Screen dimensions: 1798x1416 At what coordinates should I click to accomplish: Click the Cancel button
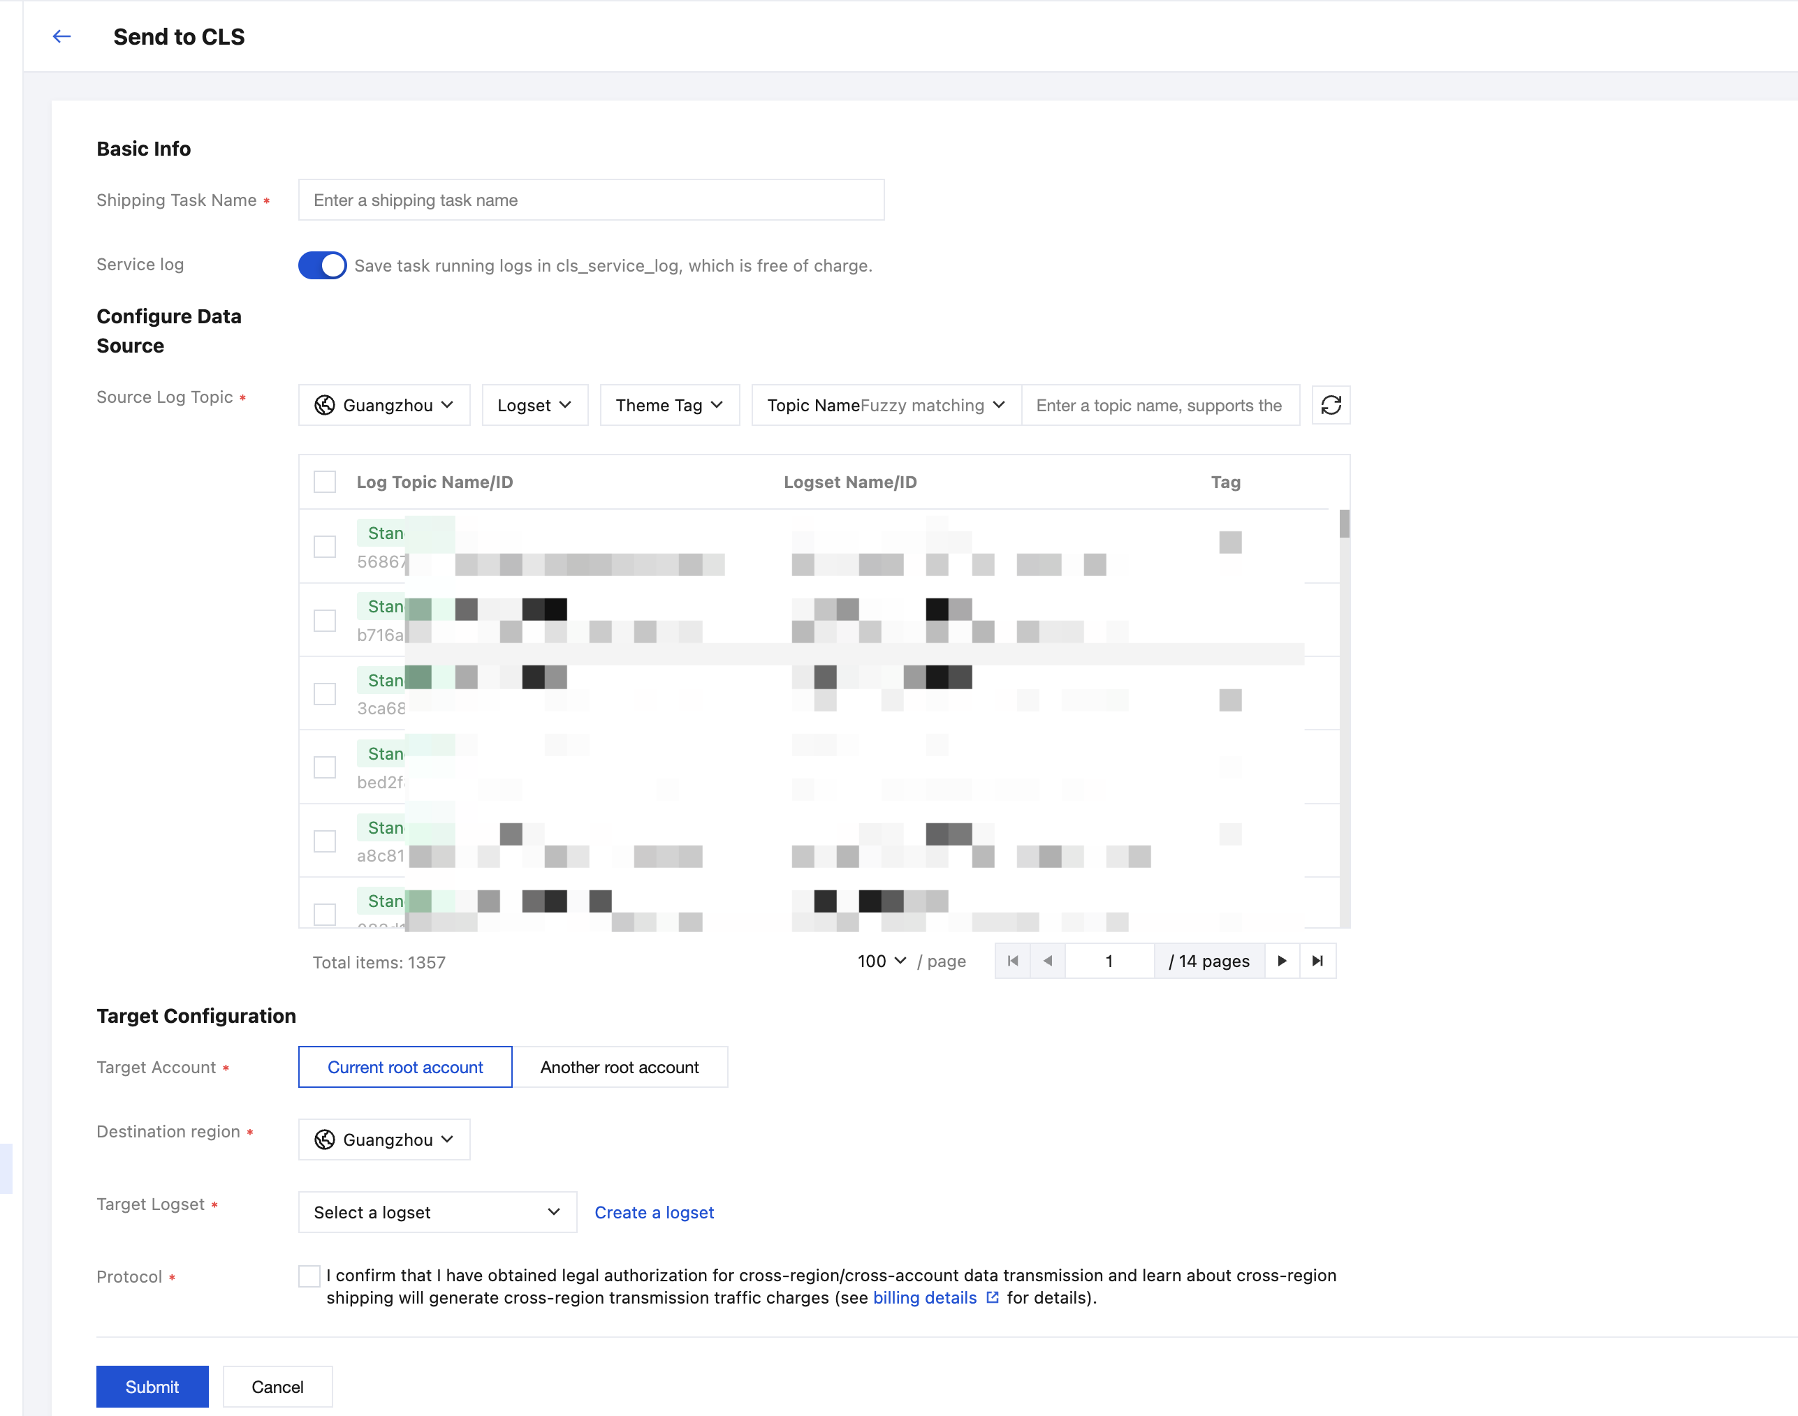[277, 1387]
